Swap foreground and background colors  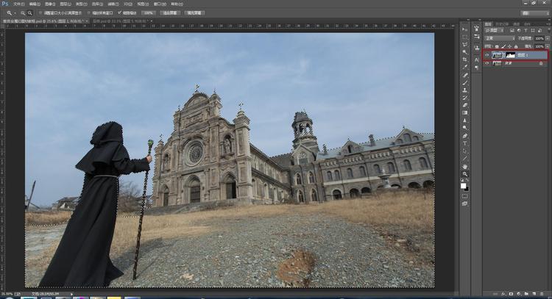467,180
